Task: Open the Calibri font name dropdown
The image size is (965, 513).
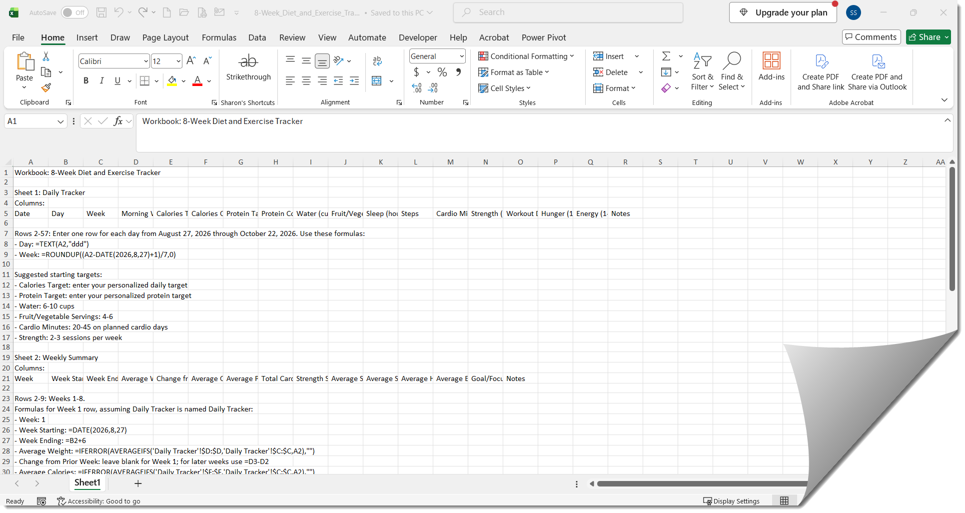Action: pyautogui.click(x=145, y=61)
